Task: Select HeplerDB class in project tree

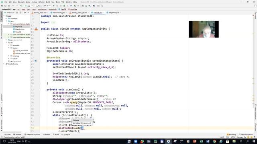Action: coord(18,27)
